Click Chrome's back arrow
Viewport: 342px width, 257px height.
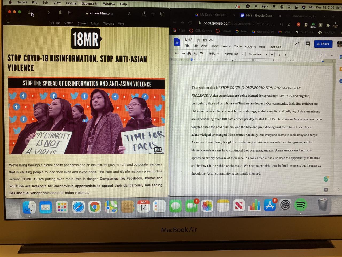(x=175, y=23)
